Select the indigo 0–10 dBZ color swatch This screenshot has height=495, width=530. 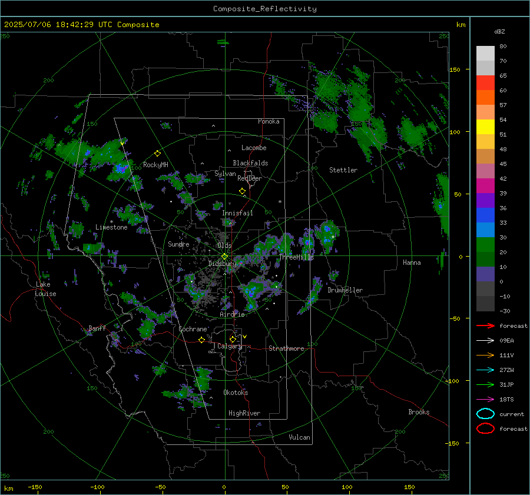(x=485, y=274)
